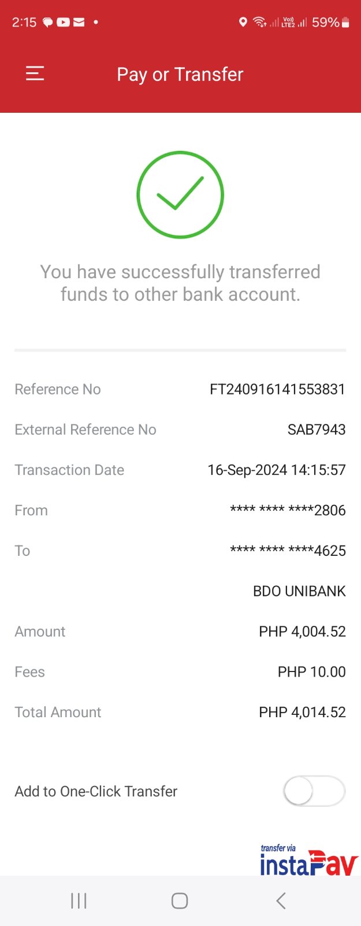Tap the InstaPay logo
361x926 pixels.
(308, 861)
